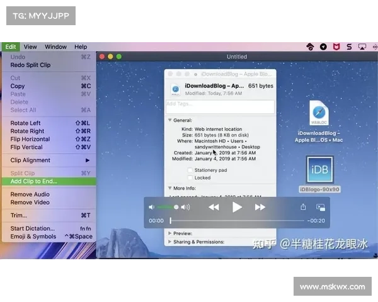Adjust the volume slider knob
The image size is (378, 302).
[176, 207]
